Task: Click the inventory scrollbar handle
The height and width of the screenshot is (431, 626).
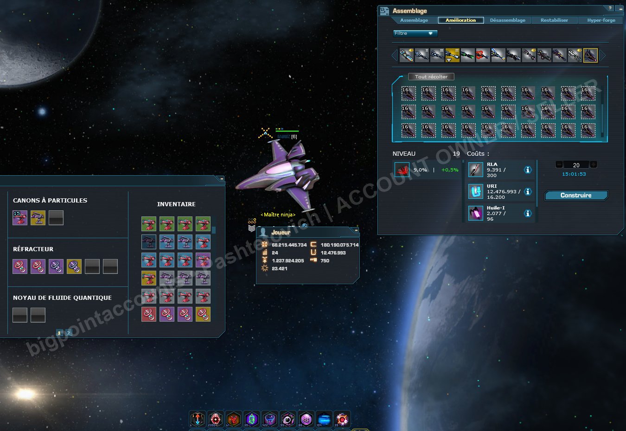Action: point(214,230)
